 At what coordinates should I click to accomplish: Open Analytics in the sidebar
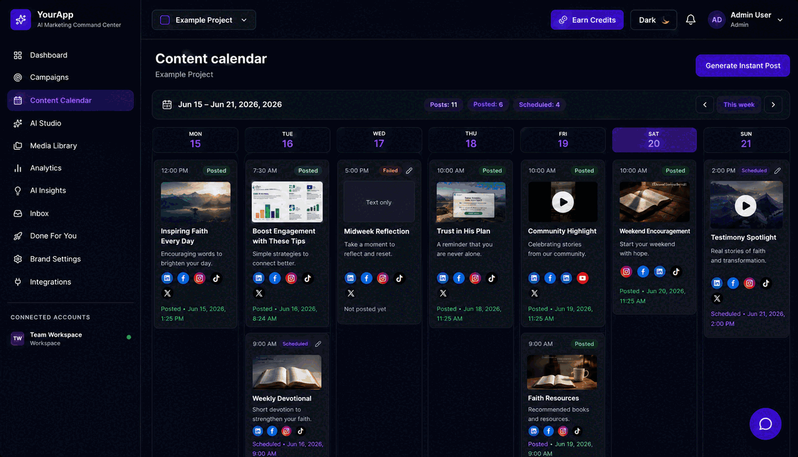pos(70,168)
